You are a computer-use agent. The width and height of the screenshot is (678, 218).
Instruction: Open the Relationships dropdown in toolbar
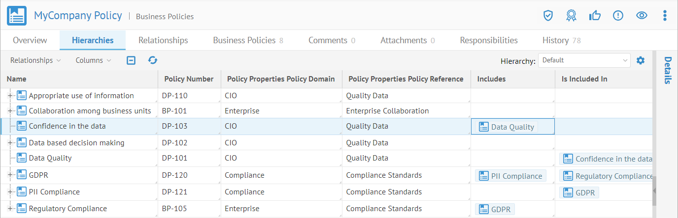35,60
